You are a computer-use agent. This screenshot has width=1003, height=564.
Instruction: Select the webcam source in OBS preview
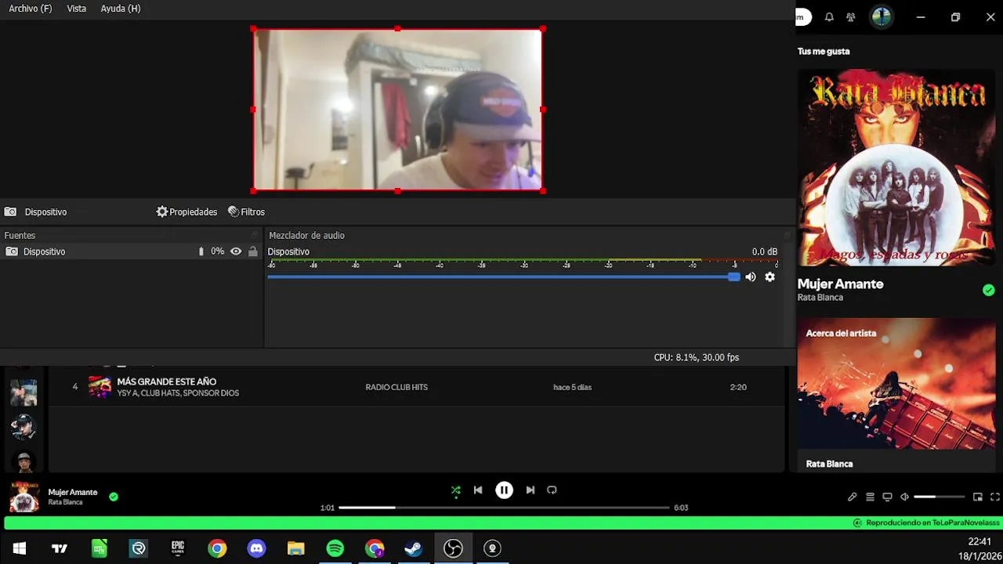[397, 110]
